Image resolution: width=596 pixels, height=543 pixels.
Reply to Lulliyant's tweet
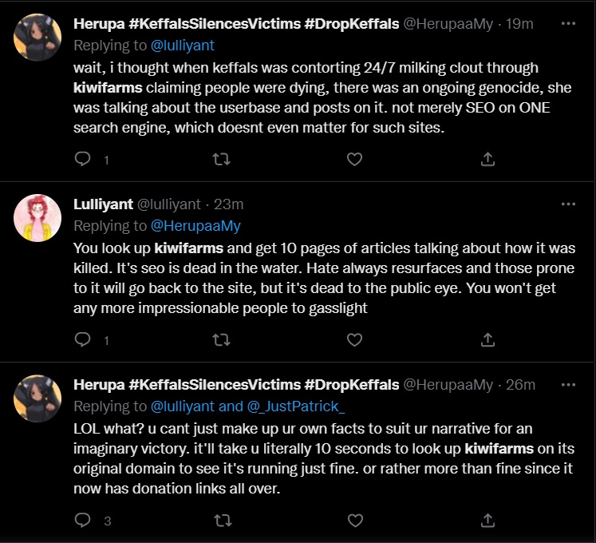(x=83, y=339)
